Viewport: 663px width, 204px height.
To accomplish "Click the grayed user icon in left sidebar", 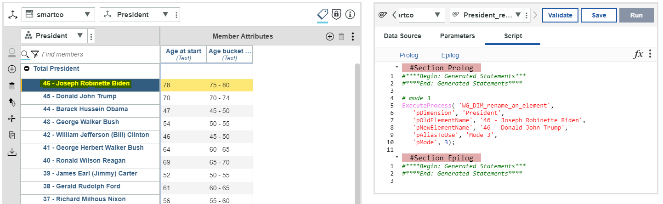I will [12, 53].
